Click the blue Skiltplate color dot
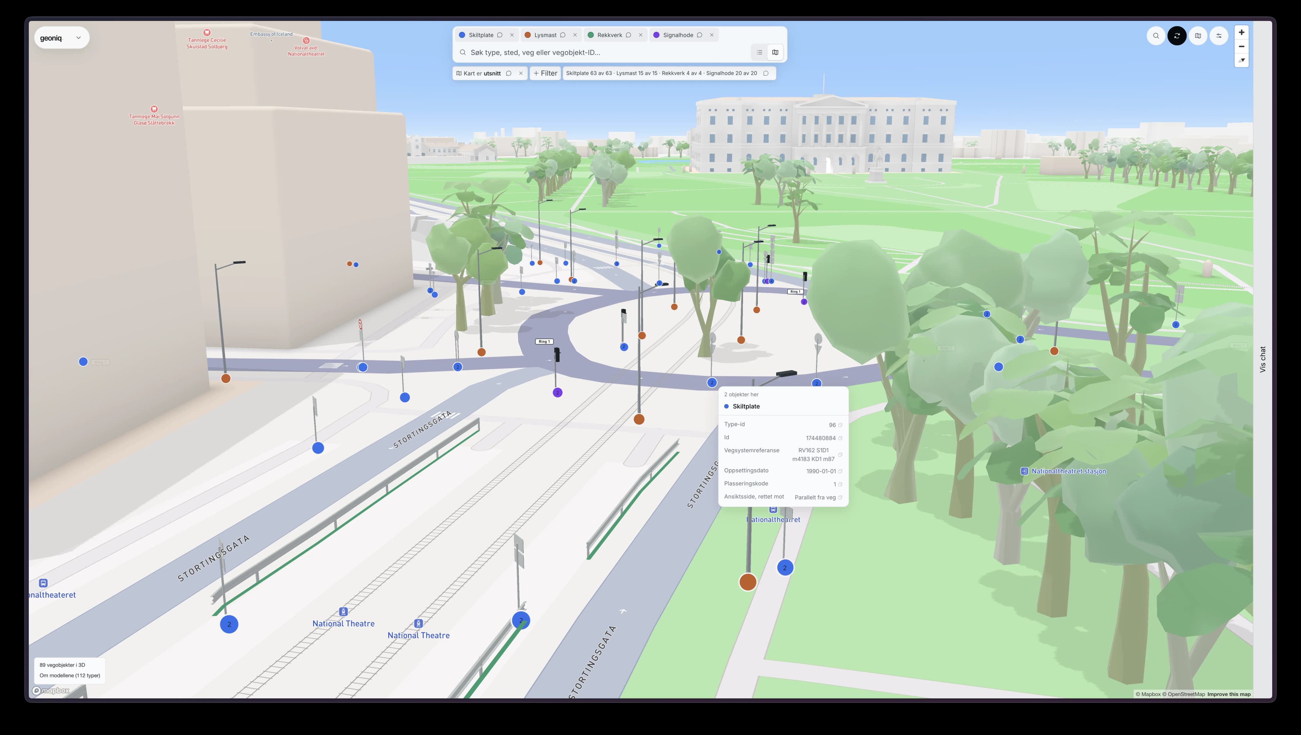The width and height of the screenshot is (1301, 735). [x=461, y=35]
